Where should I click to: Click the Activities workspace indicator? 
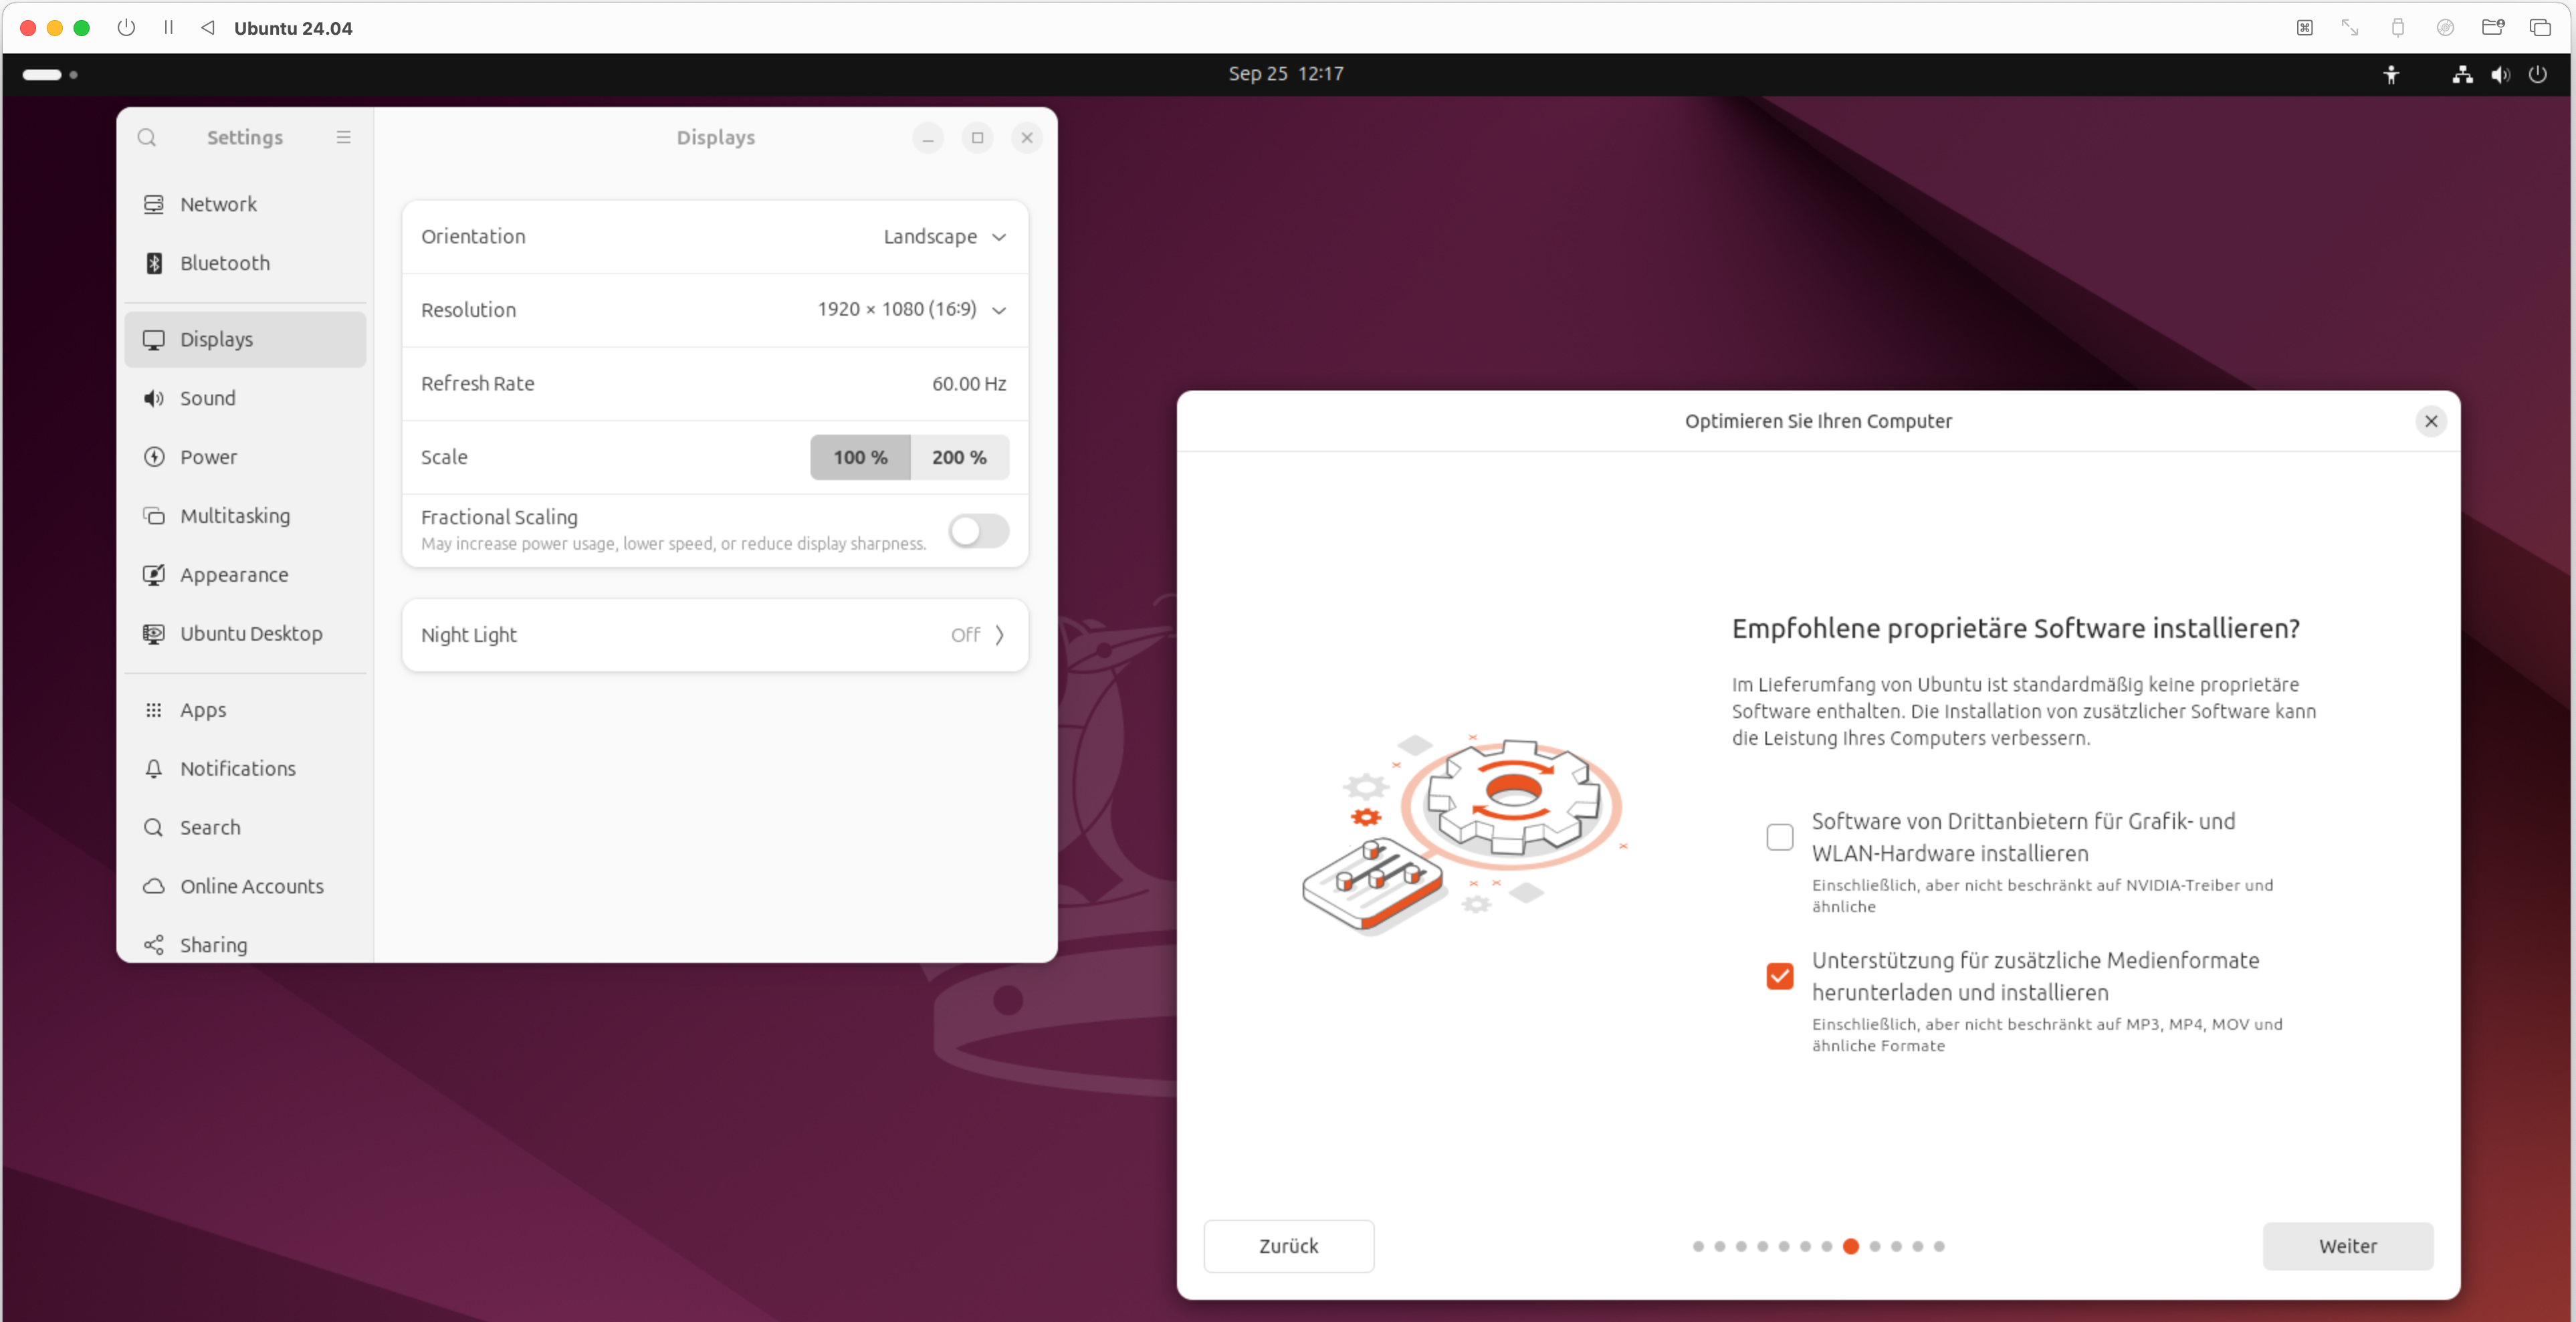[49, 74]
